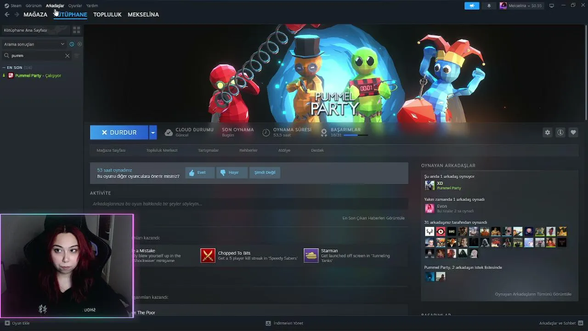Open the Rehberler tab
588x331 pixels.
[248, 150]
